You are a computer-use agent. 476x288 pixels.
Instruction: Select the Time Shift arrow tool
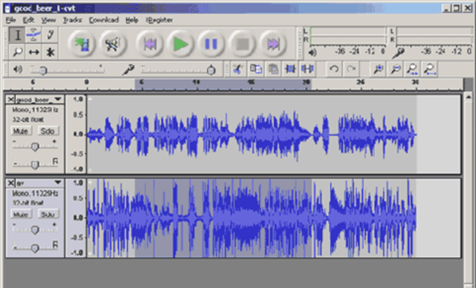pos(33,52)
